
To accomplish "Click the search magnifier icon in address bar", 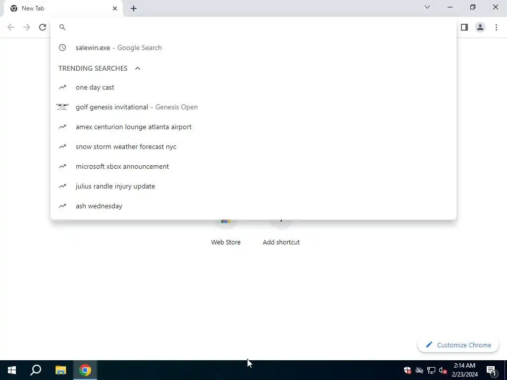I will [x=62, y=27].
